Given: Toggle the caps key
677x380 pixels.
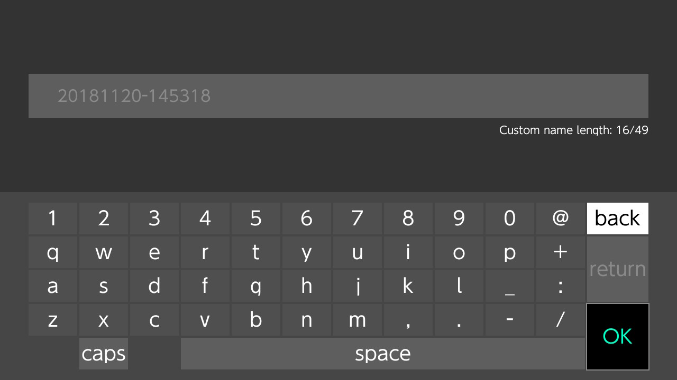Looking at the screenshot, I should [104, 354].
